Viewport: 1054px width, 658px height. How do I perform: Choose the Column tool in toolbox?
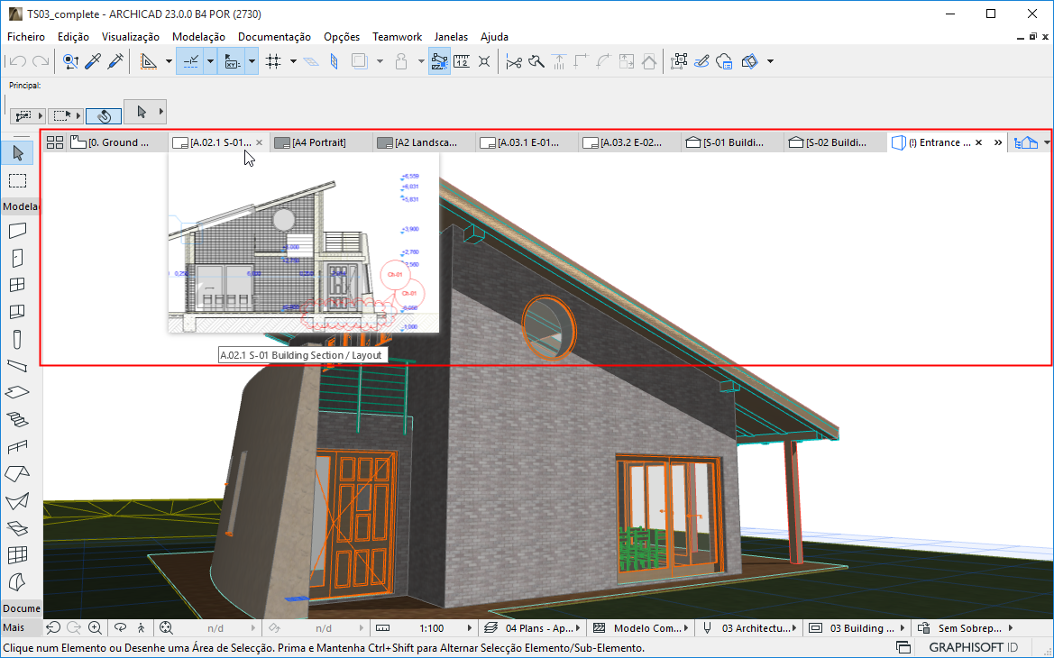tap(17, 339)
